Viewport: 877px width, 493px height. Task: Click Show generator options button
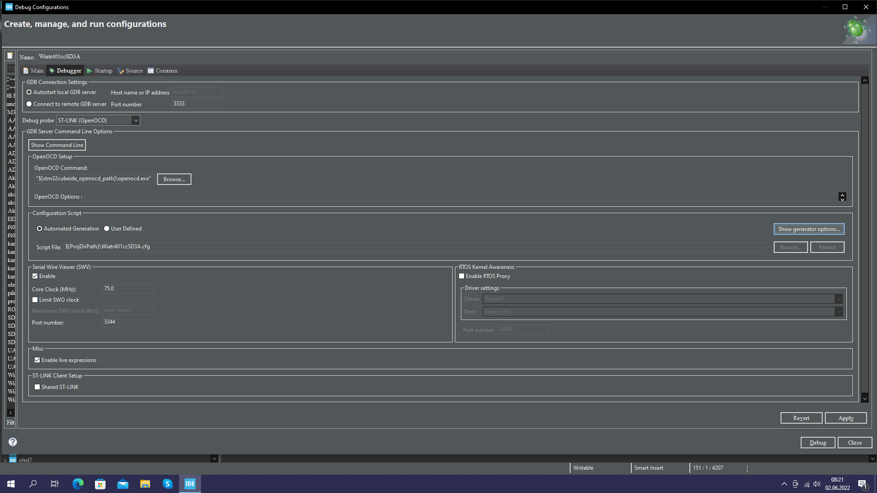click(809, 229)
